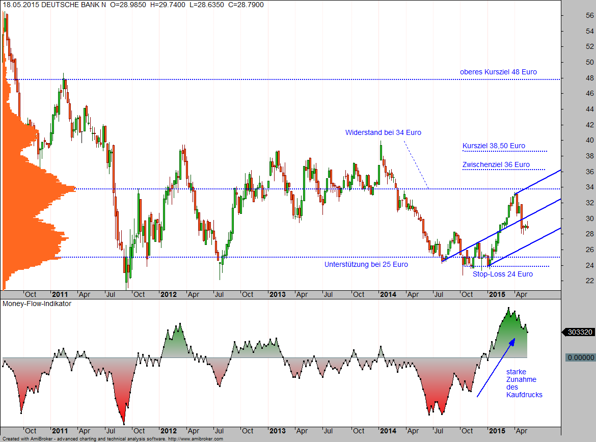The width and height of the screenshot is (596, 442).
Task: Click the blue arrow pointing at money flow peak
Action: coord(496,367)
